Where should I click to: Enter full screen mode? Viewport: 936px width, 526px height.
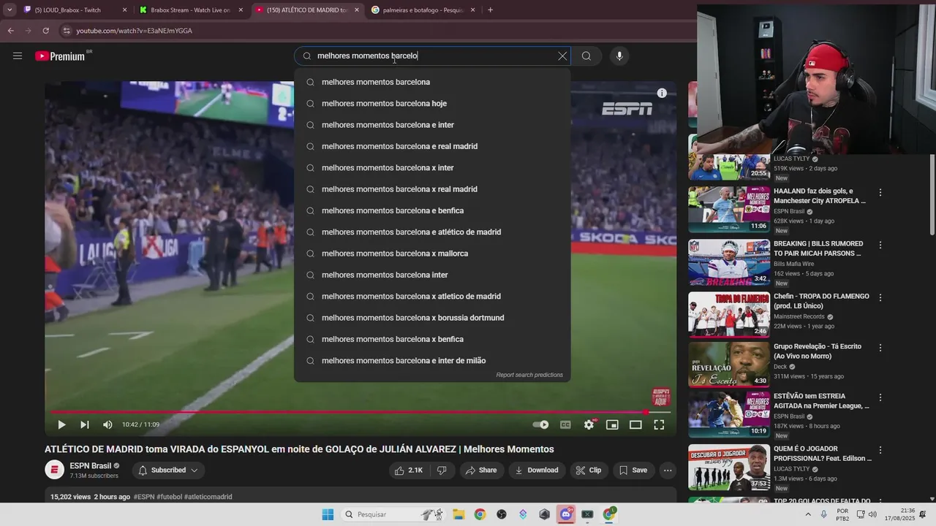pyautogui.click(x=659, y=424)
